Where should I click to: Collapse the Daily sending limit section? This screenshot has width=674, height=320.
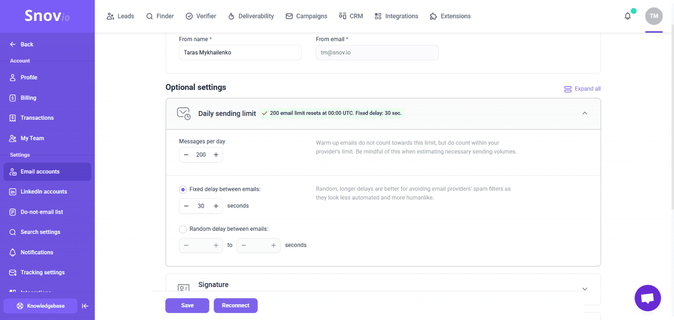(584, 113)
